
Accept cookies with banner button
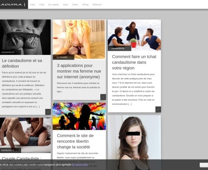tap(204, 165)
